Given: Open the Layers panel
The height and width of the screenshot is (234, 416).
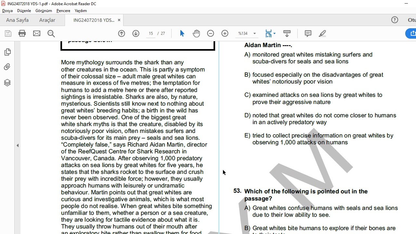Looking at the screenshot, I should pyautogui.click(x=7, y=83).
